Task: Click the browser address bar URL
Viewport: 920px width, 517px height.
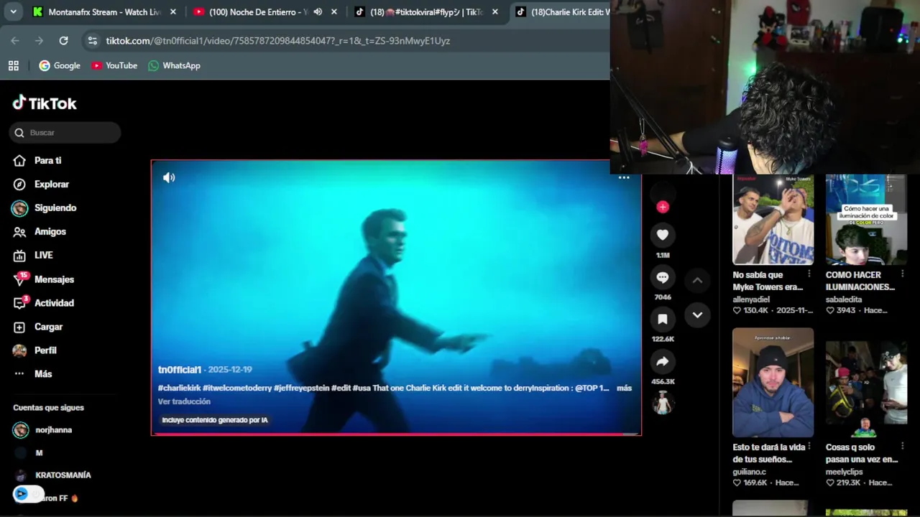Action: coord(278,41)
